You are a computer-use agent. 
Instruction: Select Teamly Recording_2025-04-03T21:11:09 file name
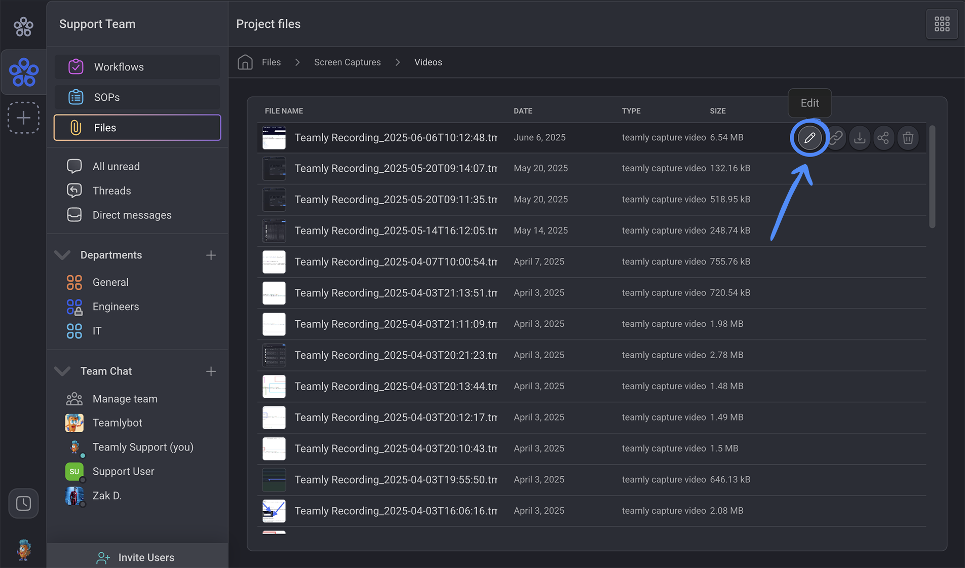pyautogui.click(x=396, y=324)
